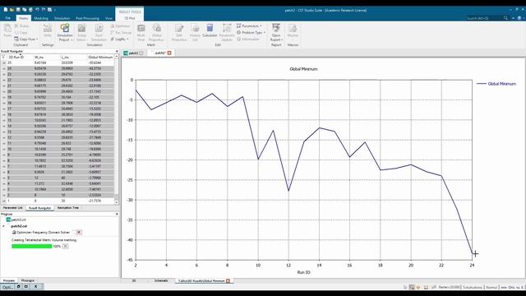Open the Mesh View tool

point(141,32)
